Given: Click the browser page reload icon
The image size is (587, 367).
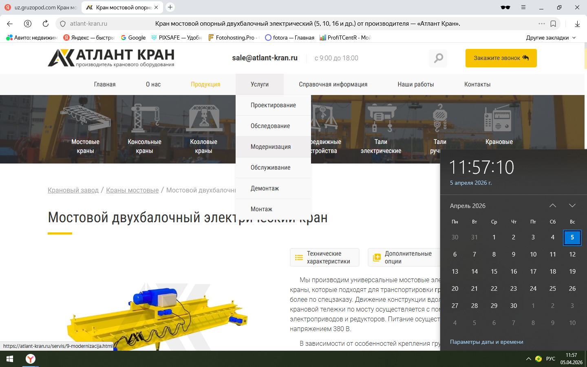Looking at the screenshot, I should 46,24.
